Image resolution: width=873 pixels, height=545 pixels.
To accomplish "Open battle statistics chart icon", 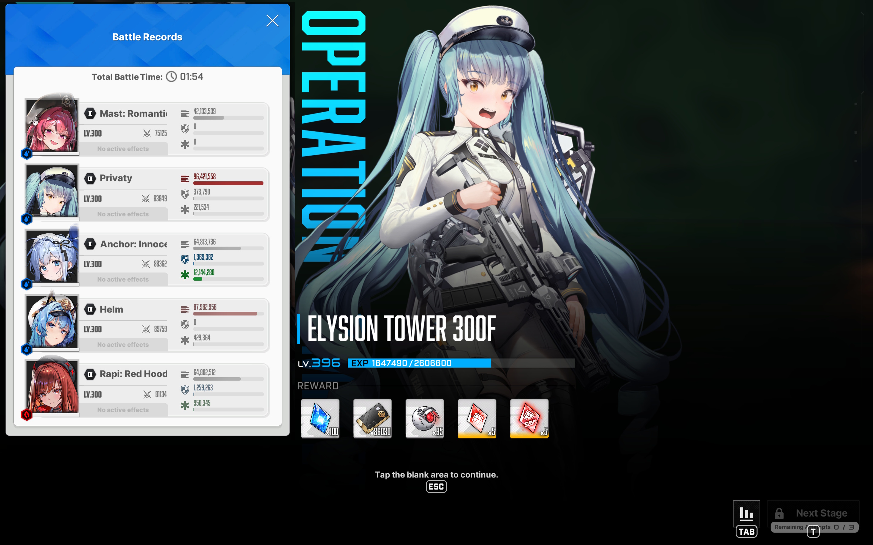I will (x=746, y=513).
